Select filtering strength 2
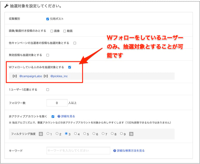The width and height of the screenshot is (200, 164). pyautogui.click(x=57, y=134)
